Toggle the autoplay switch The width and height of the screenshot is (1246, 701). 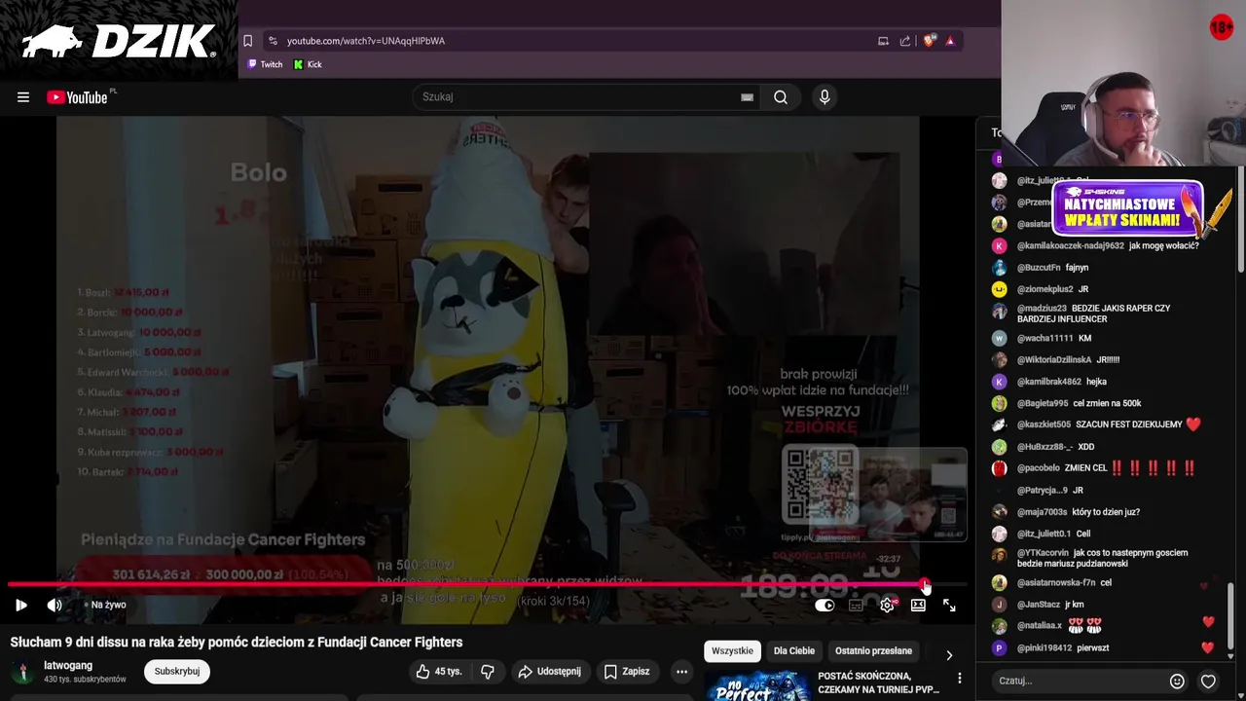(x=825, y=606)
